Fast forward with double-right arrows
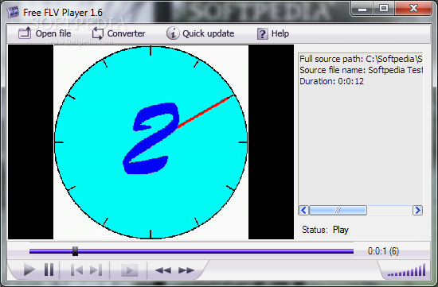This screenshot has width=438, height=287. (x=186, y=270)
